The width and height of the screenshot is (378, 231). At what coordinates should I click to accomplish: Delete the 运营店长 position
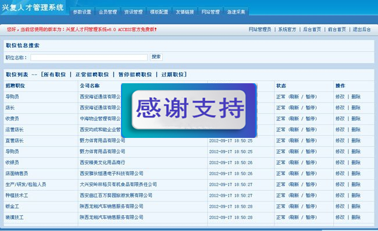click(356, 130)
